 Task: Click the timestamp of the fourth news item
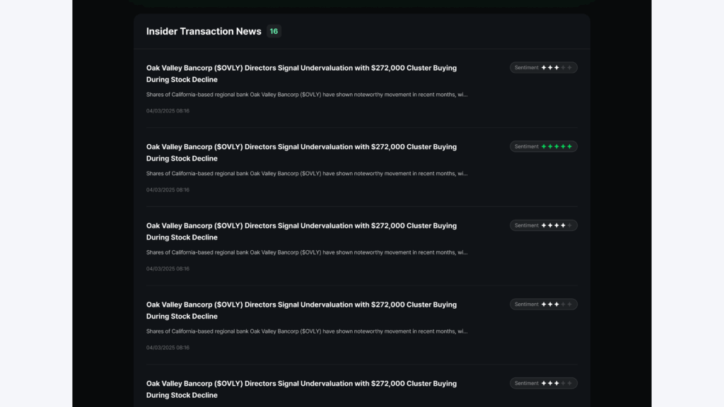pyautogui.click(x=168, y=348)
